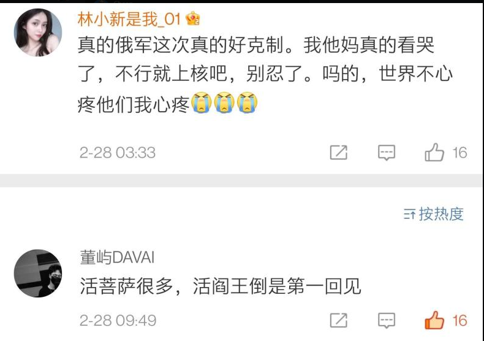Open 林小新是我_01's profile picture
This screenshot has width=484, height=341.
click(38, 33)
